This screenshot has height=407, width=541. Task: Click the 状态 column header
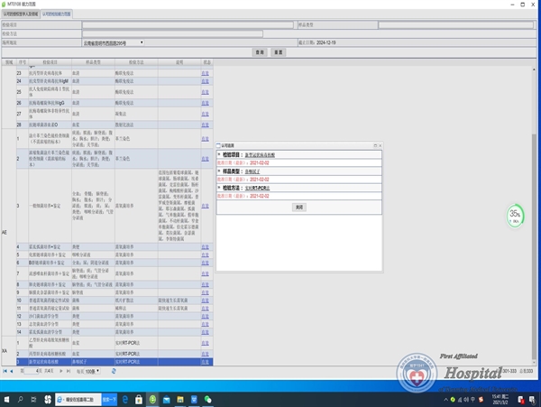[x=207, y=62]
